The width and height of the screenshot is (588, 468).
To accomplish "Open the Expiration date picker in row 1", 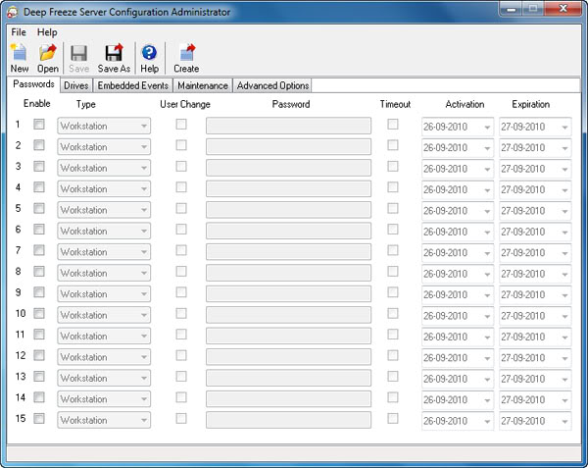I will coord(535,127).
